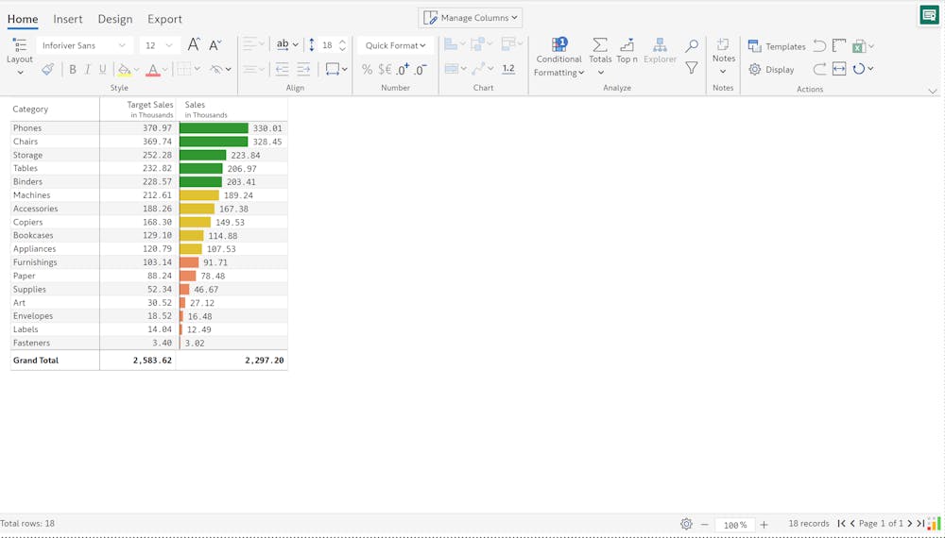The width and height of the screenshot is (945, 538).
Task: Click the Top n icon
Action: (x=627, y=51)
